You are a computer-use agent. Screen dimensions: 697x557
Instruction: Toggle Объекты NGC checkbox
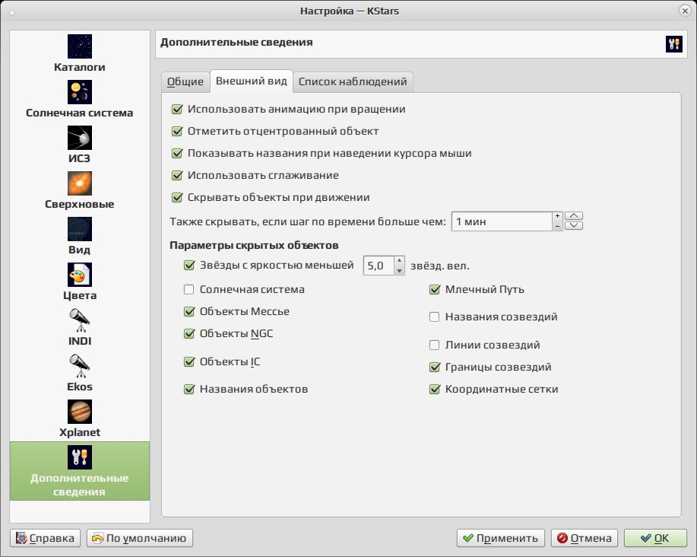(x=189, y=333)
